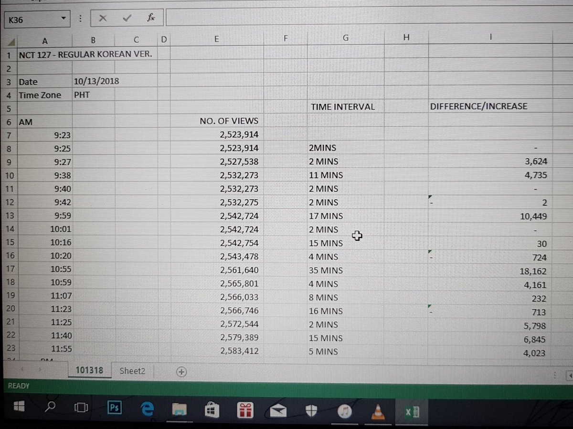Open the Windows Start menu
The height and width of the screenshot is (429, 573).
[19, 408]
